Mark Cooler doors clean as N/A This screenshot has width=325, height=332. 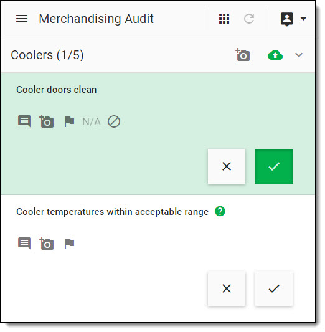pyautogui.click(x=92, y=121)
